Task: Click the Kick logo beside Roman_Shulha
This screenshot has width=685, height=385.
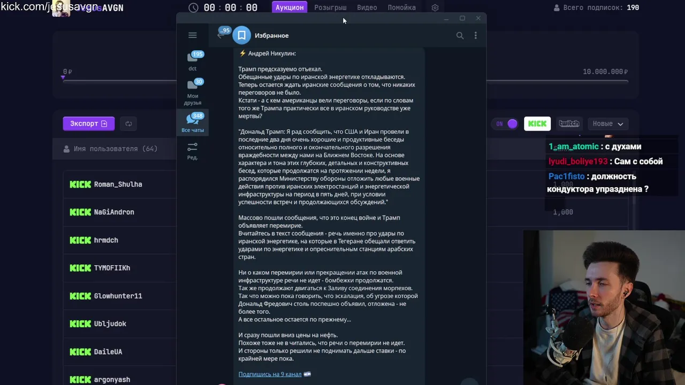Action: (x=80, y=184)
